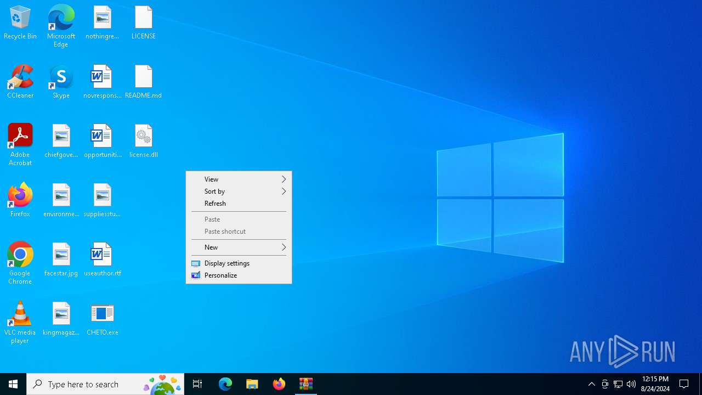Select the facestar.jpg file icon

tap(61, 260)
